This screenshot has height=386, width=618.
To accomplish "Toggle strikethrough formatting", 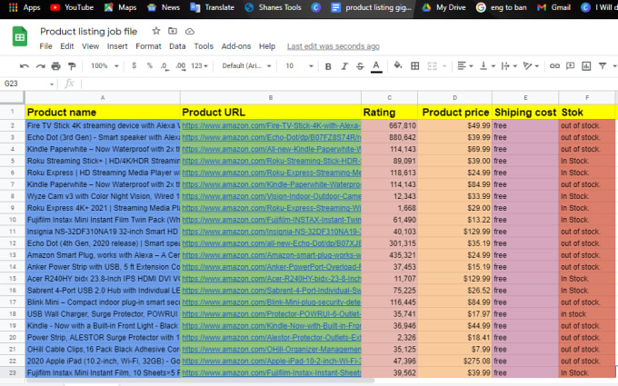I will [360, 66].
